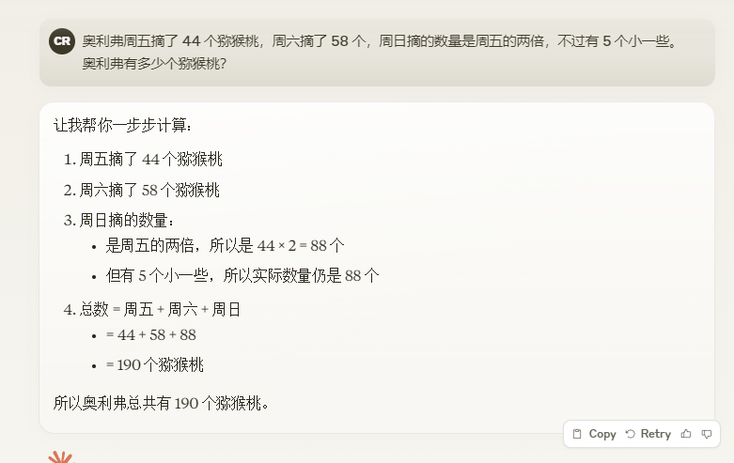Click the Retry circular arrow icon
Viewport: 734px width, 463px height.
(630, 434)
